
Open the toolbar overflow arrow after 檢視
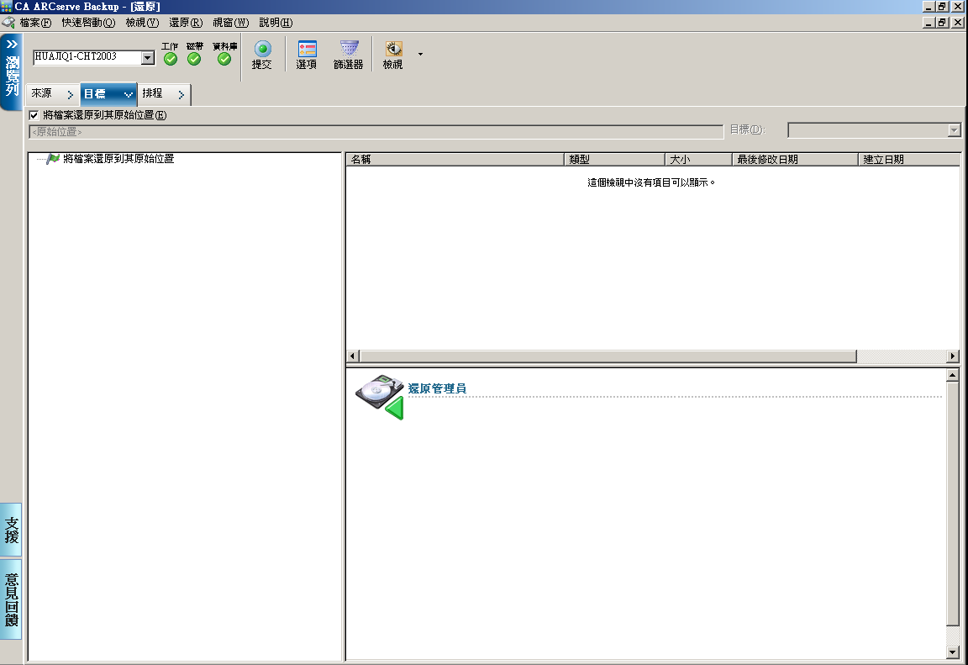click(x=420, y=55)
